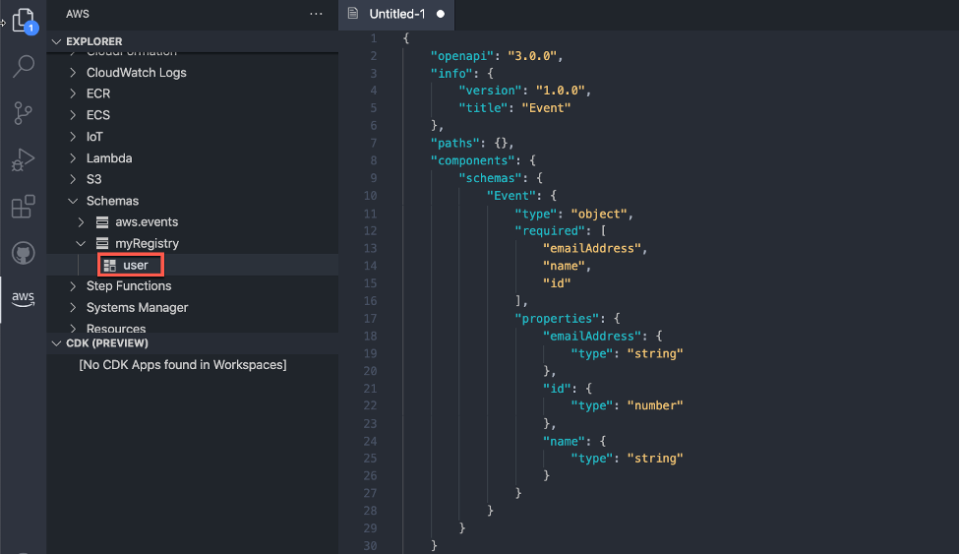Open the Explorer files icon in activity bar
961x555 pixels.
point(23,22)
